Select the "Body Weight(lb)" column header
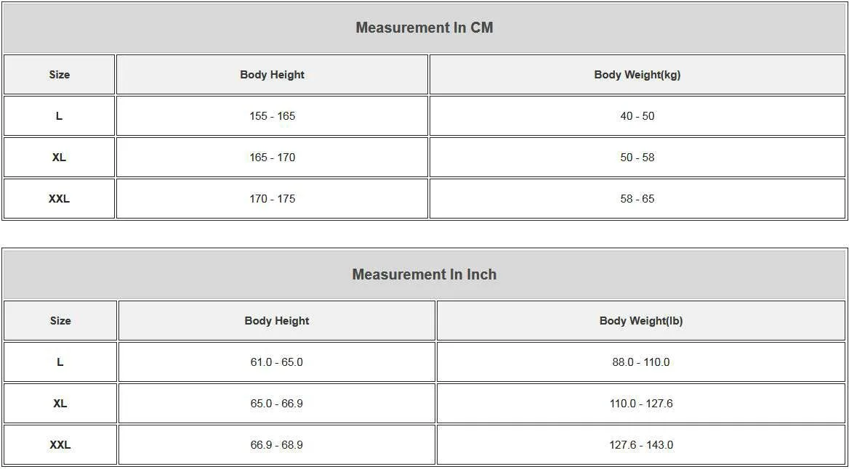Screen dimensions: 849x469 coord(641,320)
